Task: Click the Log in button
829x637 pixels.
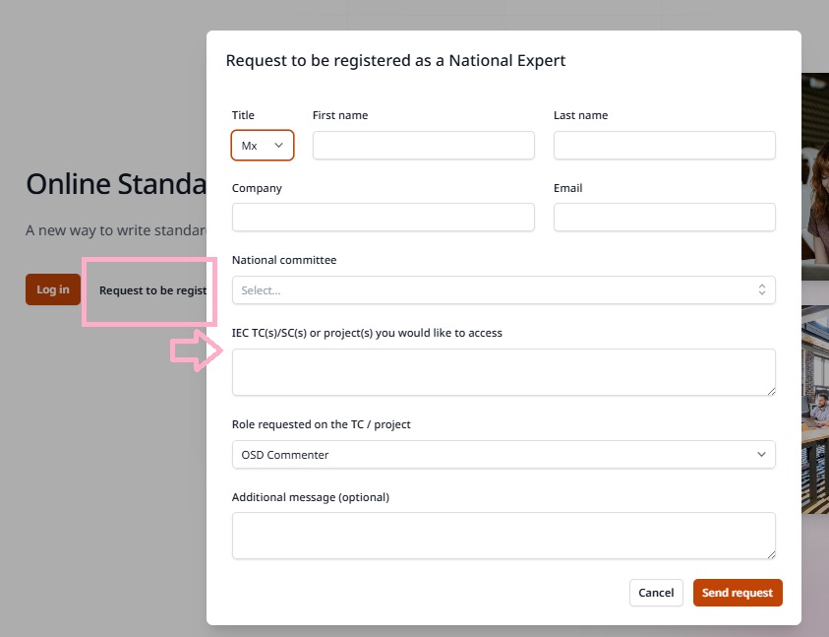Action: pos(52,288)
